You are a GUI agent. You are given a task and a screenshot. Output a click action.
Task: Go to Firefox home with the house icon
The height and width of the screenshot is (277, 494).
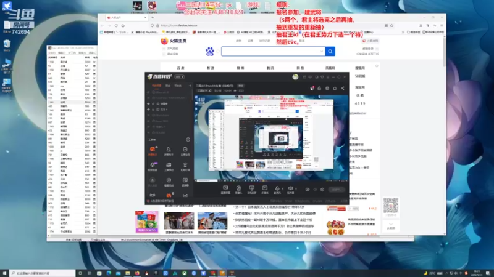pos(123,26)
